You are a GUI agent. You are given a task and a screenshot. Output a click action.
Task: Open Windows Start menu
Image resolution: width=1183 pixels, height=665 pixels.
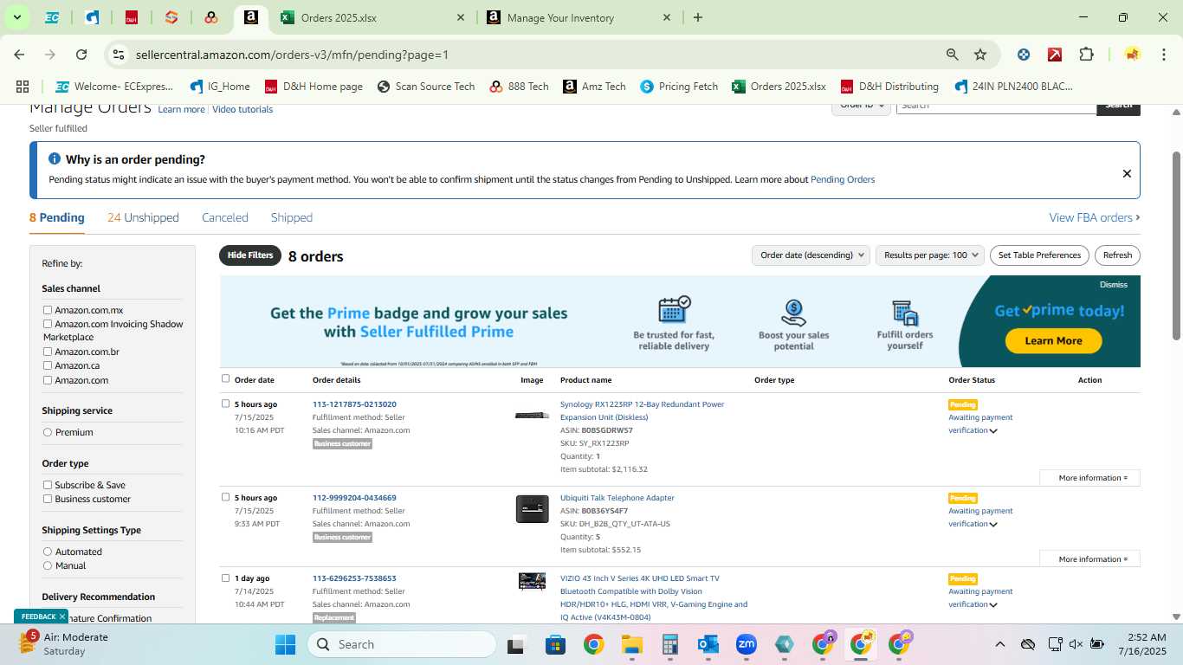click(x=285, y=644)
